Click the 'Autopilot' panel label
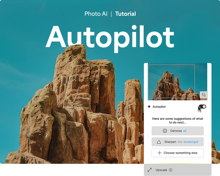The height and width of the screenshot is (176, 220). tap(159, 107)
